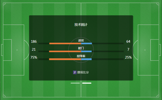
Task: Click the away shots value 7
Action: (x=128, y=49)
